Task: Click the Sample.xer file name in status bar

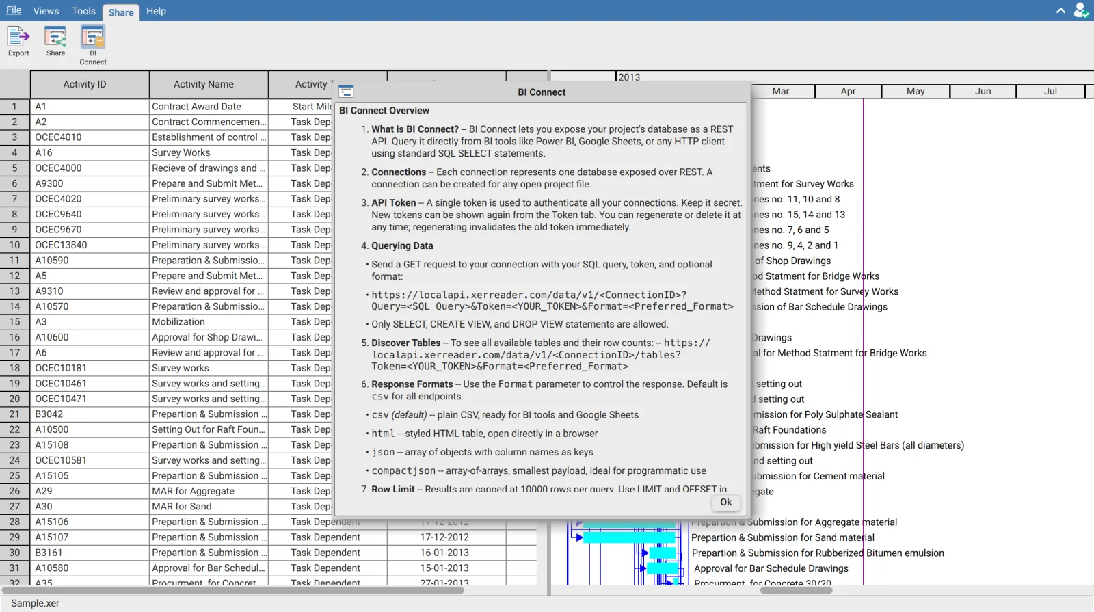Action: click(x=36, y=603)
